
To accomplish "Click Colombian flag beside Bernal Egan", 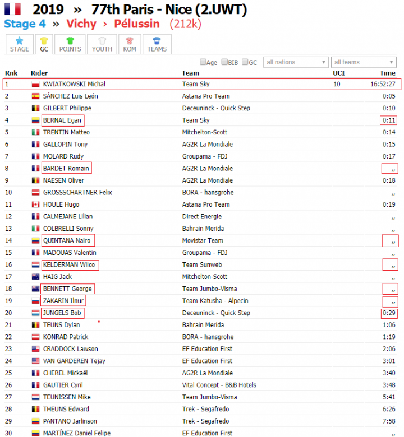I will (35, 120).
